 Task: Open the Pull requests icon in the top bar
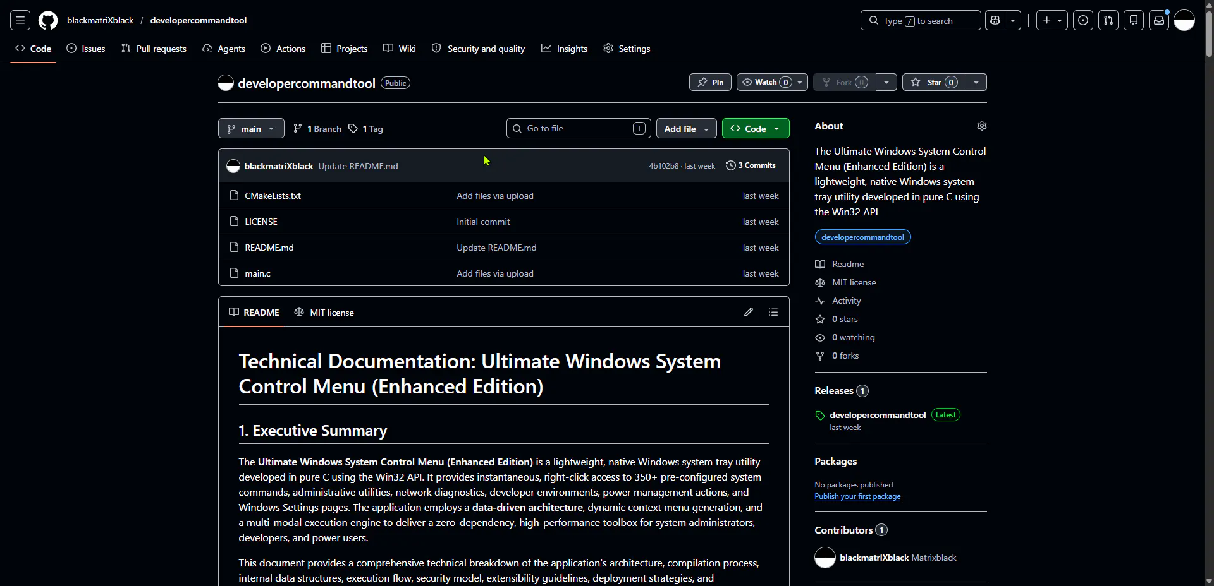pos(1108,20)
